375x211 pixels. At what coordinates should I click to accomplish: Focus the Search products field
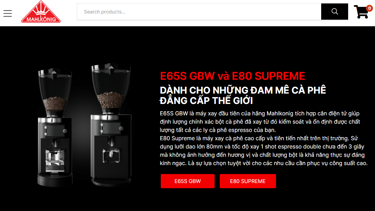pyautogui.click(x=199, y=11)
